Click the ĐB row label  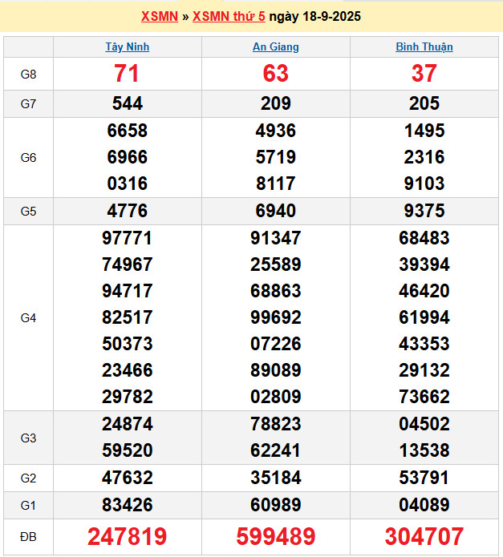coord(28,536)
